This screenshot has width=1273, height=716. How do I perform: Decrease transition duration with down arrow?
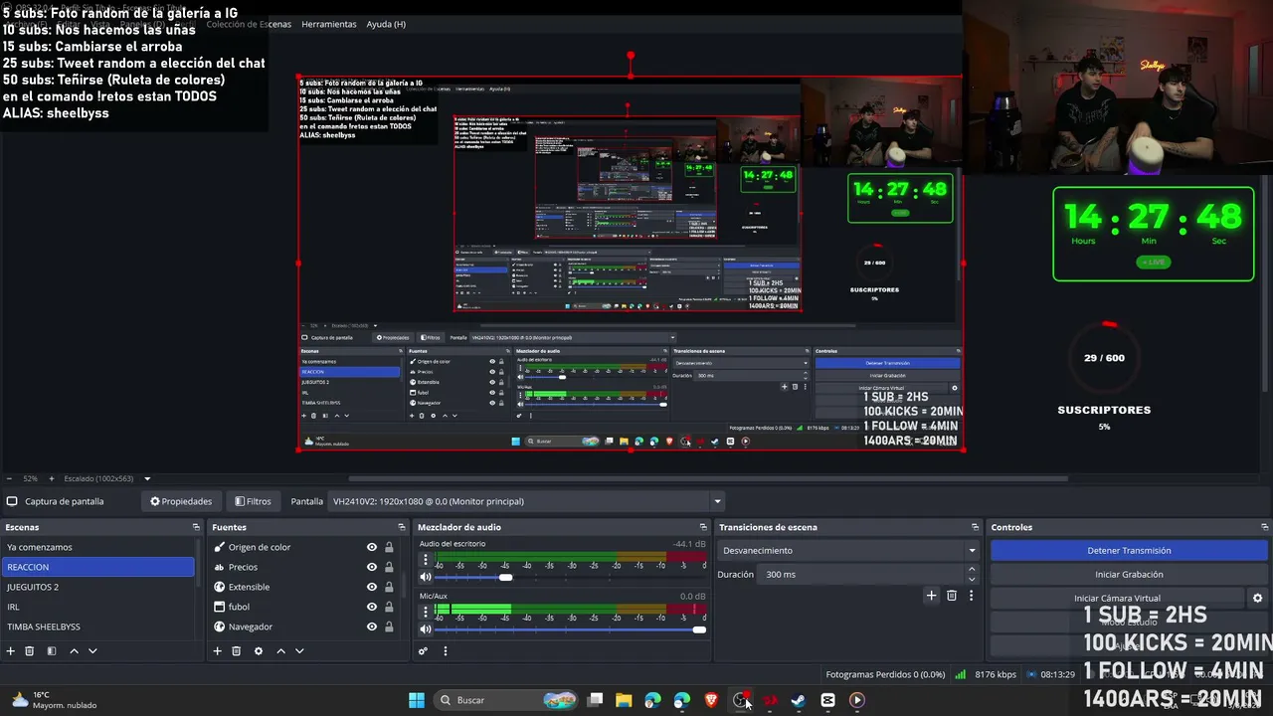(972, 579)
